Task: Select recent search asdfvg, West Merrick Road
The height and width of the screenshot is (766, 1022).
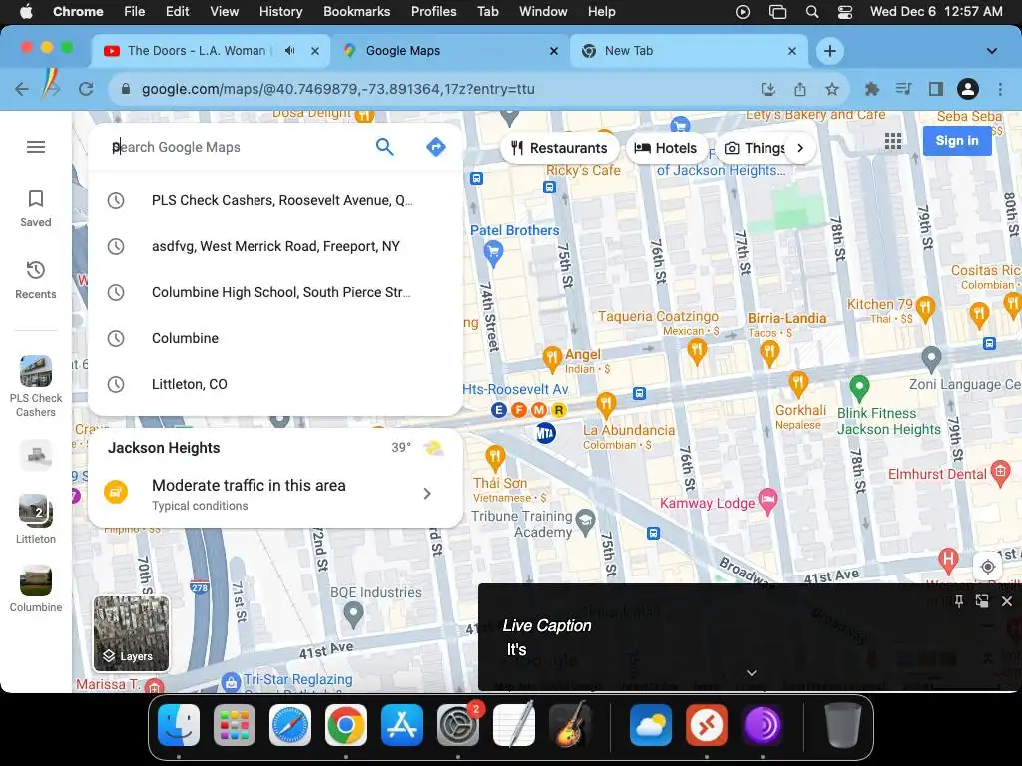Action: [x=275, y=246]
